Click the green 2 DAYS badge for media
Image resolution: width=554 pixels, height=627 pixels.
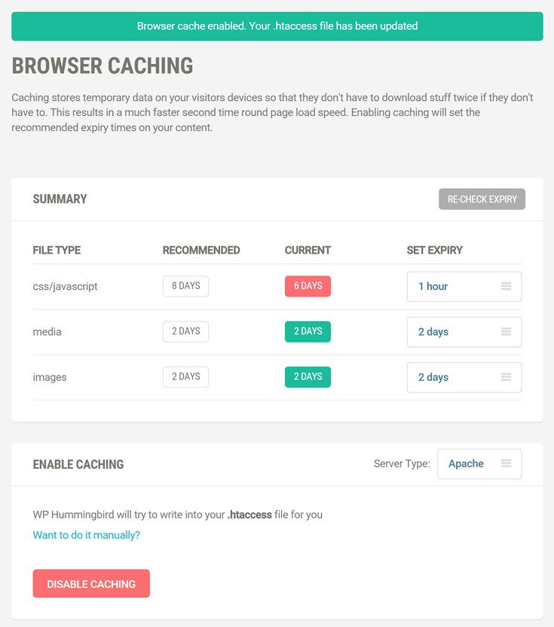(308, 331)
